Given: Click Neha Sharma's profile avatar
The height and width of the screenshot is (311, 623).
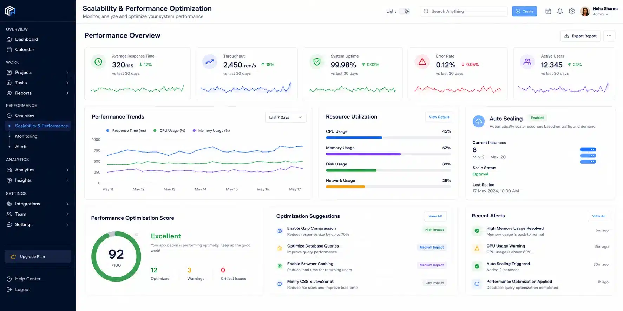Looking at the screenshot, I should (585, 11).
